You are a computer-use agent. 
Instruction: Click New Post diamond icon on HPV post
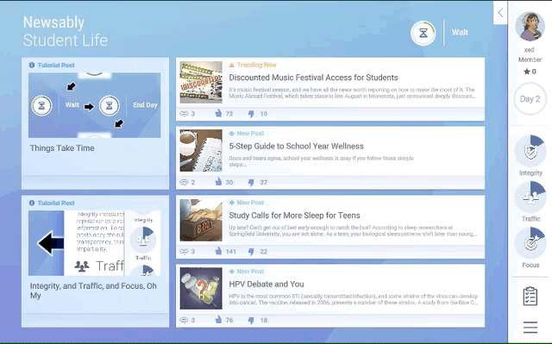231,272
